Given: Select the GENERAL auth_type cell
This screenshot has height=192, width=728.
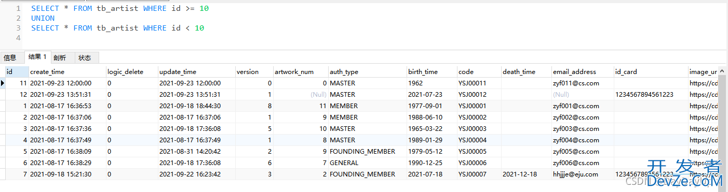Looking at the screenshot, I should point(367,163).
